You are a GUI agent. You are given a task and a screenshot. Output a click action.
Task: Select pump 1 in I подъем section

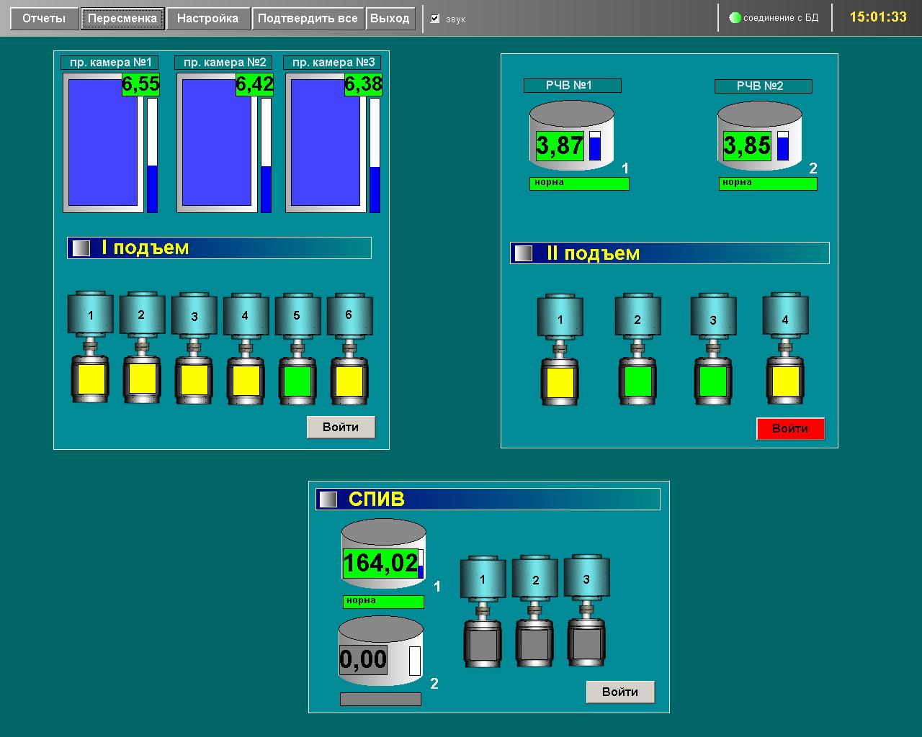[91, 349]
